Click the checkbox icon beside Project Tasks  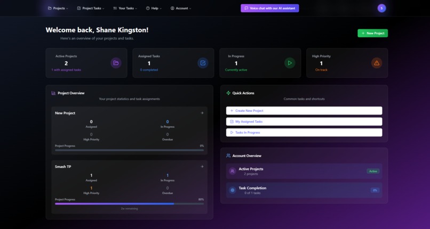point(79,8)
